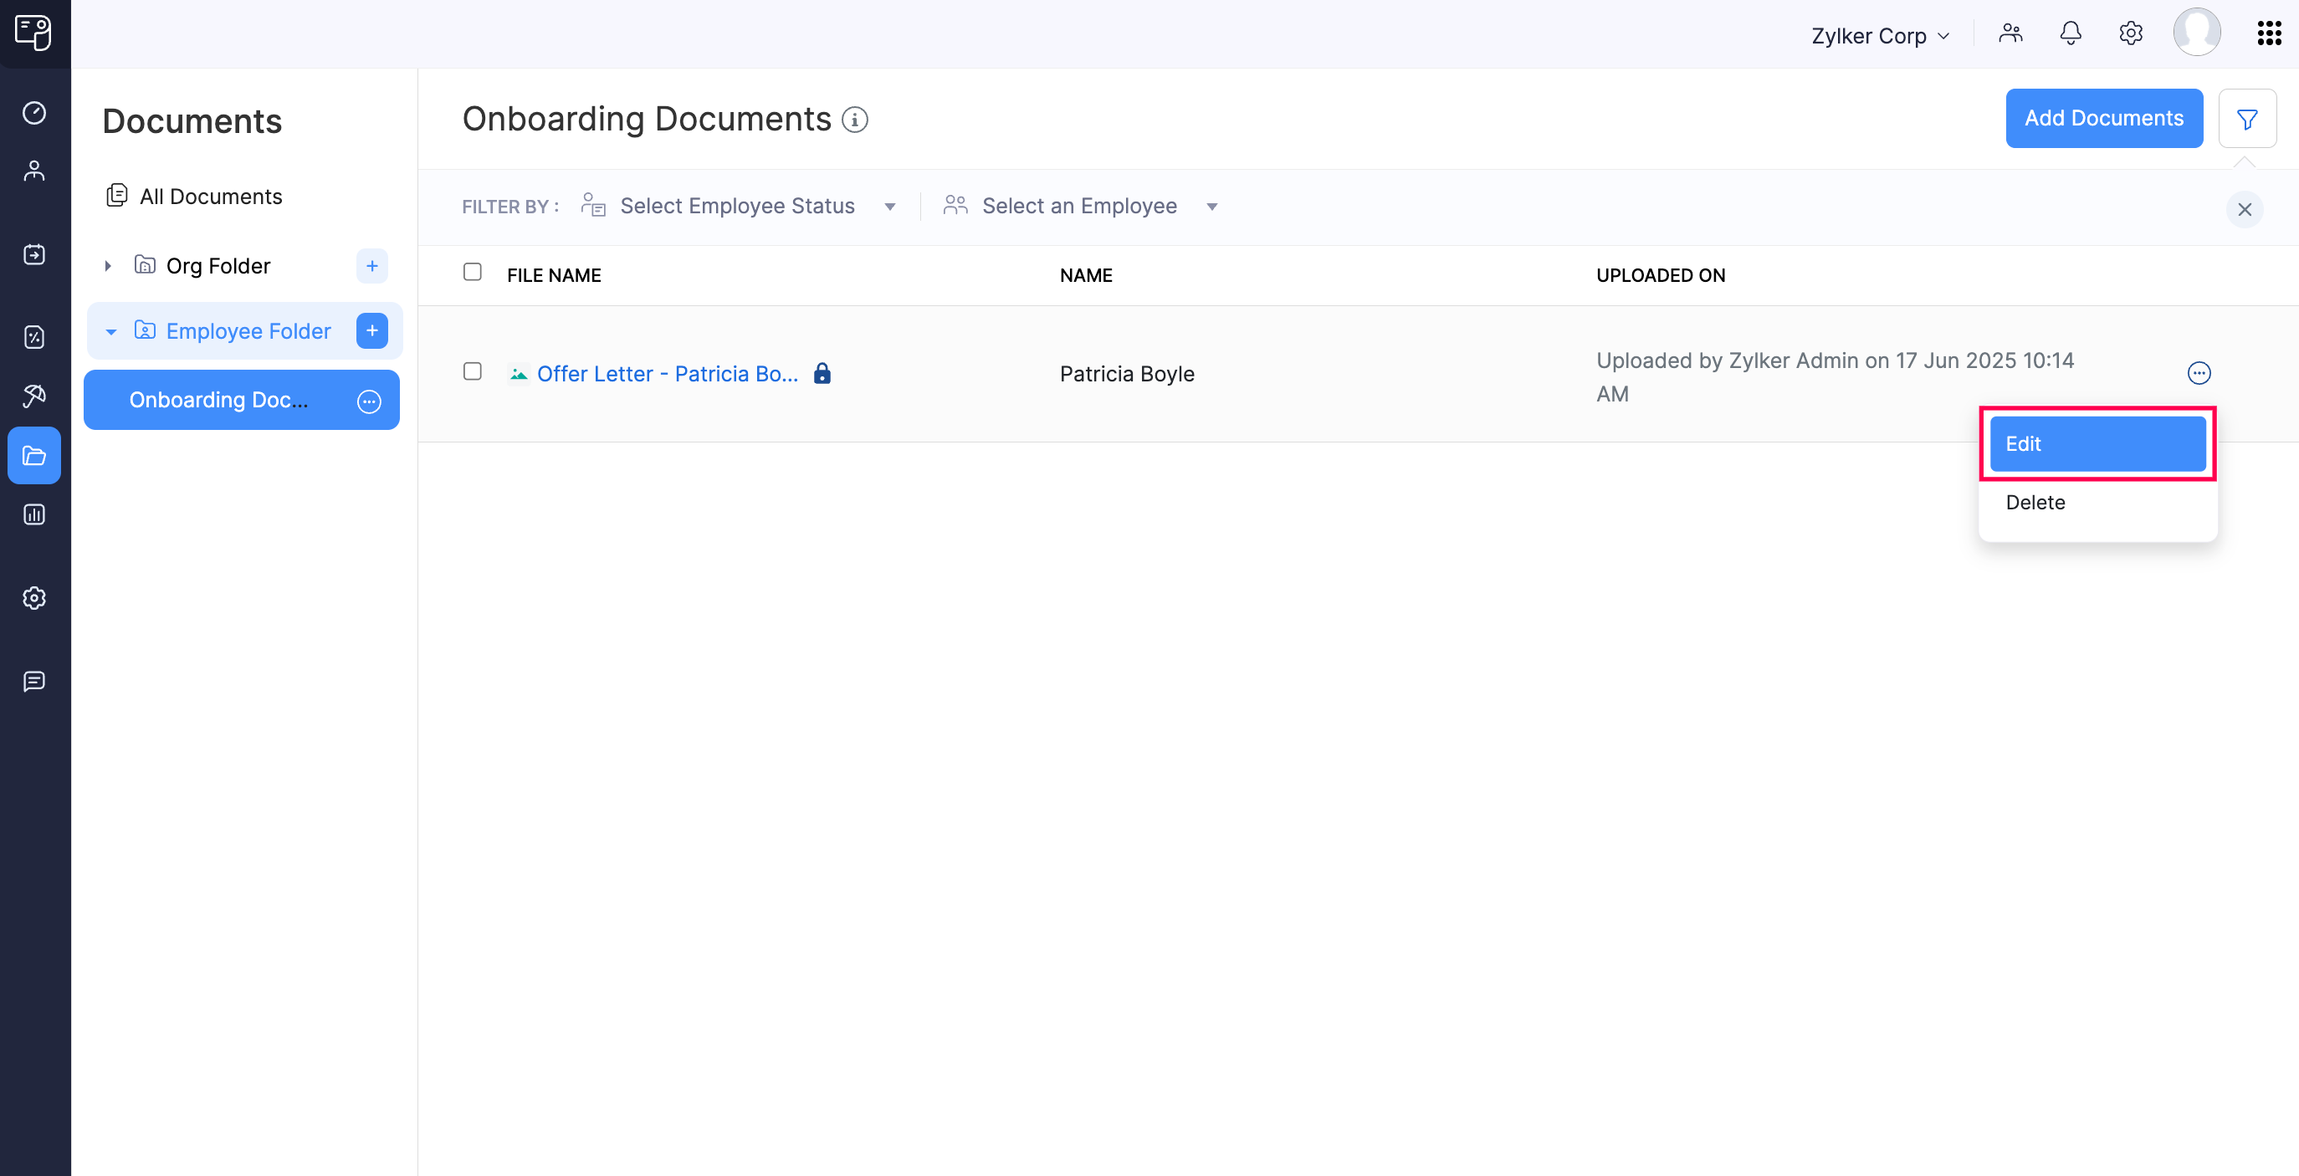Collapse the Employee Folder tree item
The height and width of the screenshot is (1176, 2299).
tap(110, 331)
